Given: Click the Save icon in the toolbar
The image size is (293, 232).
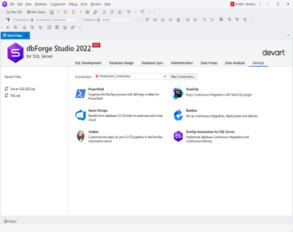Looking at the screenshot, I should click(87, 12).
